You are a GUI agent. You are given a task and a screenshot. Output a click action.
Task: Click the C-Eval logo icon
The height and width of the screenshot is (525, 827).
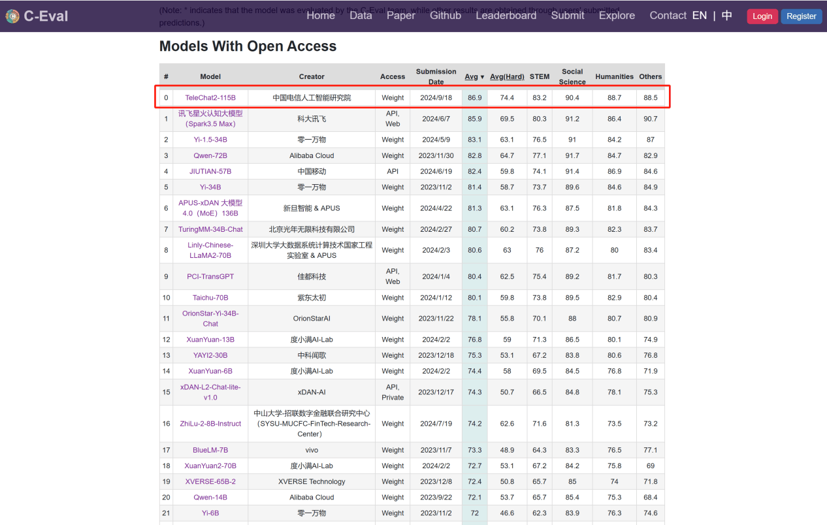[12, 16]
